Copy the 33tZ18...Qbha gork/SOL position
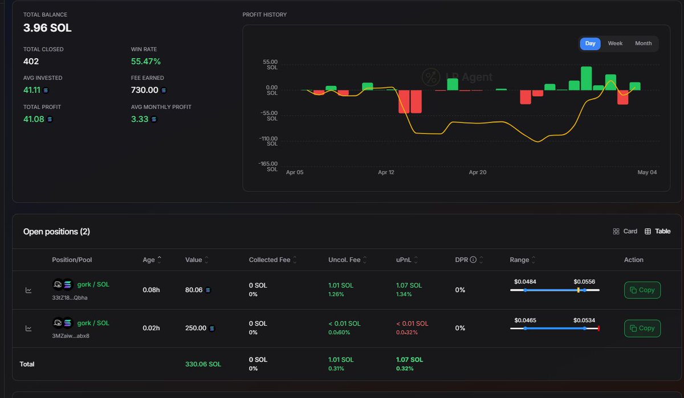684x398 pixels. click(x=642, y=290)
